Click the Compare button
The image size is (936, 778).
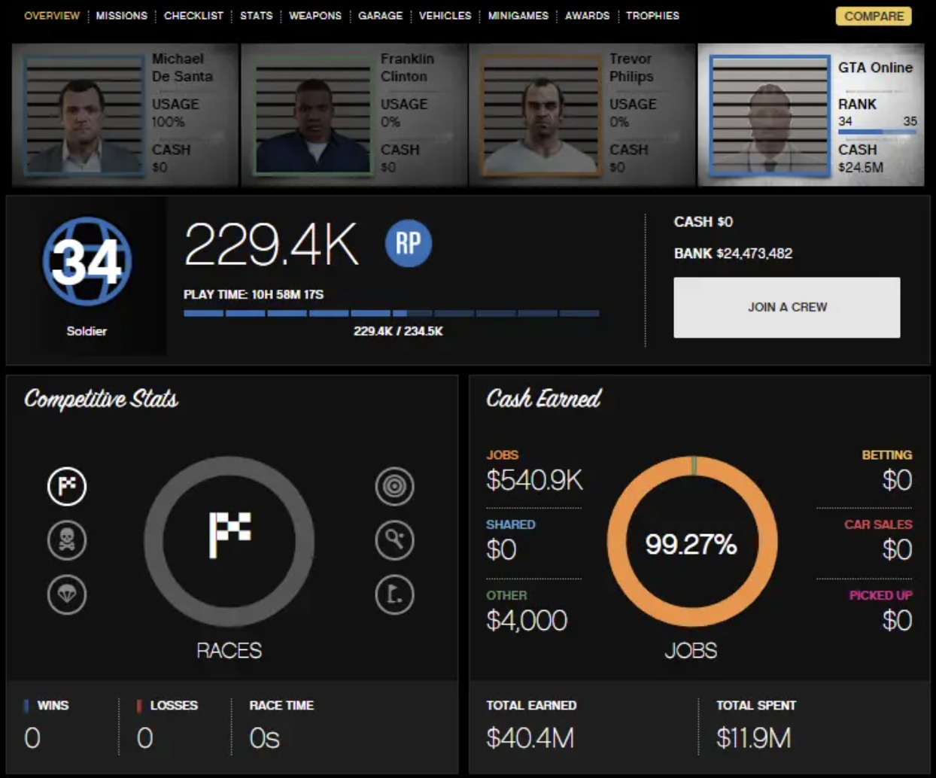874,16
